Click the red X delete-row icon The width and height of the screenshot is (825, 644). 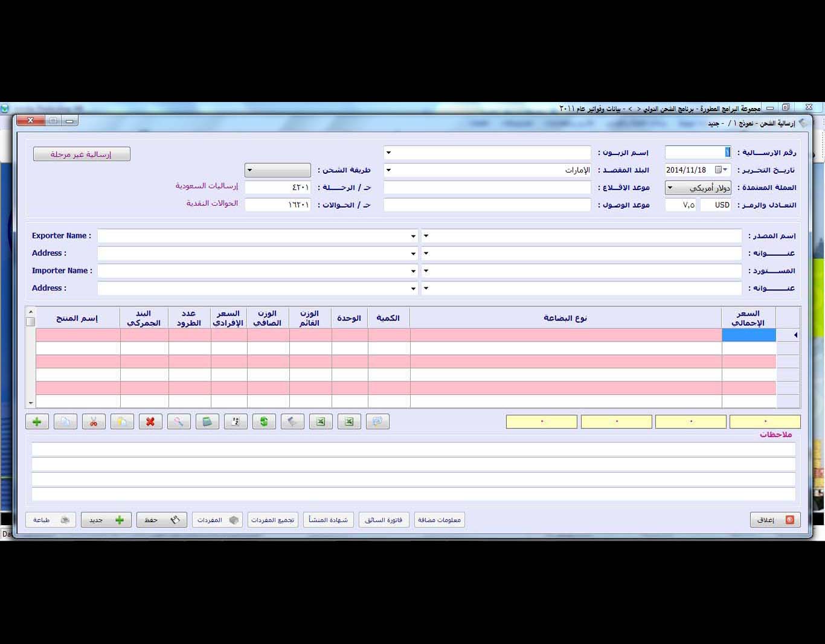tap(150, 422)
